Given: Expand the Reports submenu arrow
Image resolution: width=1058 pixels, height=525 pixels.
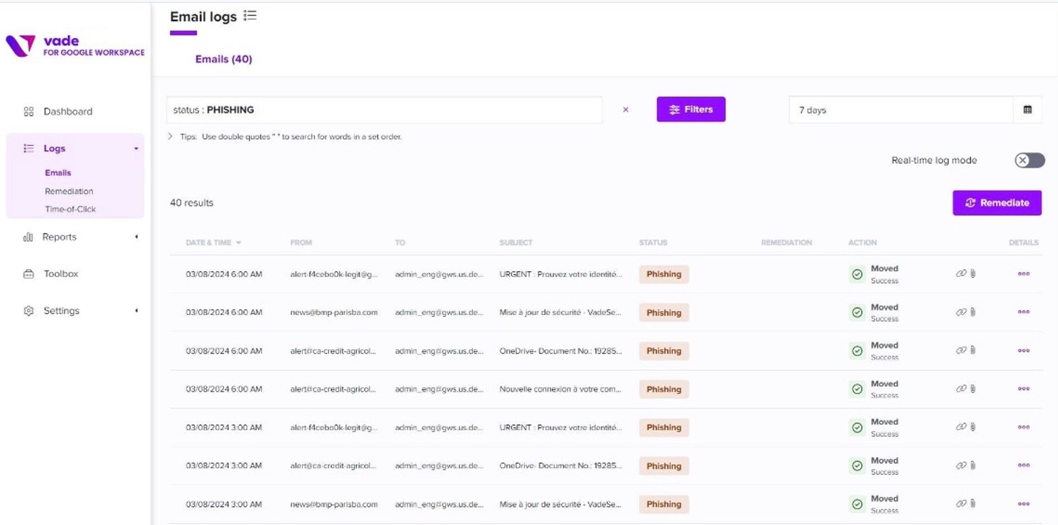Looking at the screenshot, I should pyautogui.click(x=136, y=237).
